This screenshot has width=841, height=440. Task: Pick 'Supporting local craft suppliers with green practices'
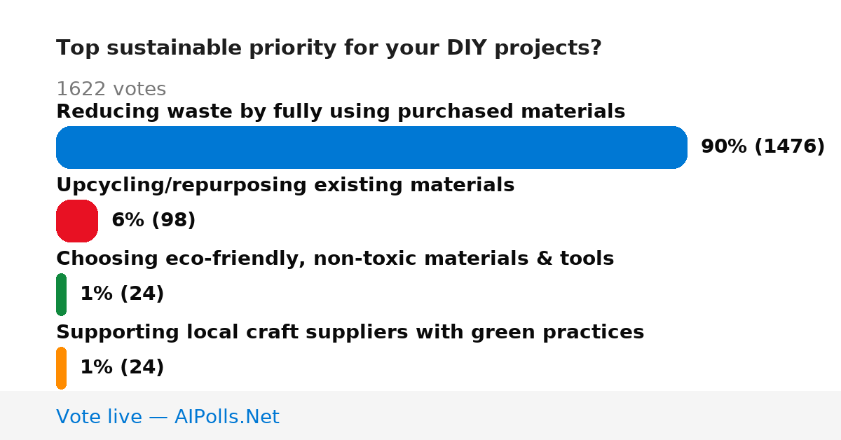click(350, 332)
